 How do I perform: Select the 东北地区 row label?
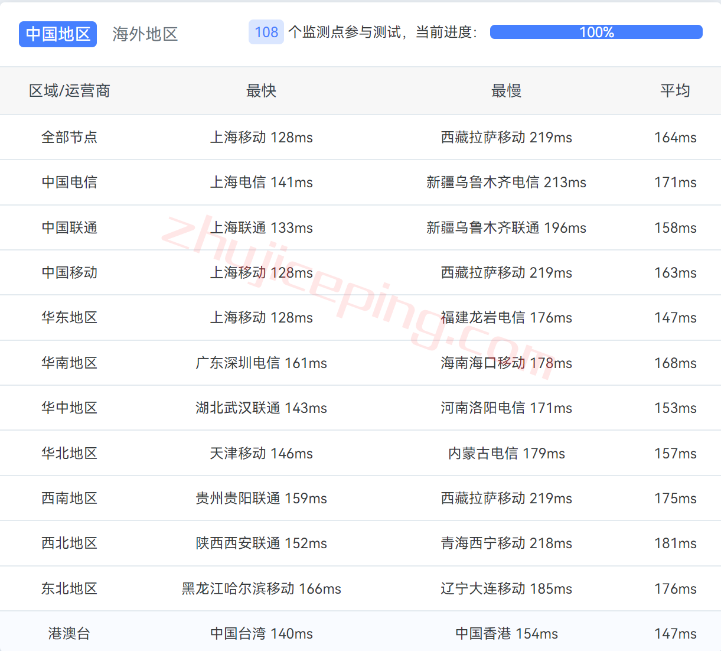click(70, 588)
